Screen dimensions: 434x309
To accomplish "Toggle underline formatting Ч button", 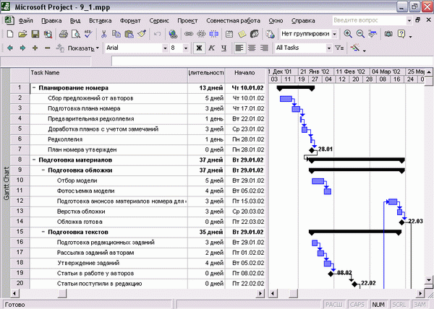I will pyautogui.click(x=224, y=48).
